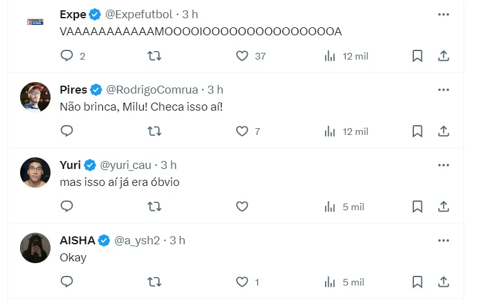Open more options menu on AISHA's tweet
Viewport: 484px width, 302px height.
[444, 240]
